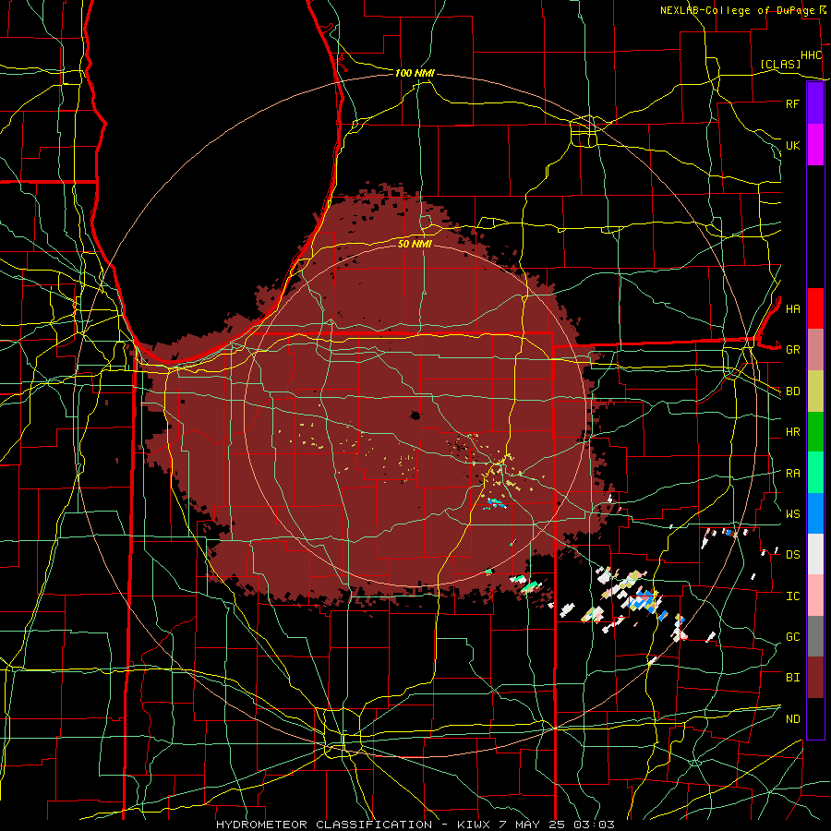Image resolution: width=831 pixels, height=831 pixels.
Task: Click the RF purple legend swatch
Action: pos(815,103)
